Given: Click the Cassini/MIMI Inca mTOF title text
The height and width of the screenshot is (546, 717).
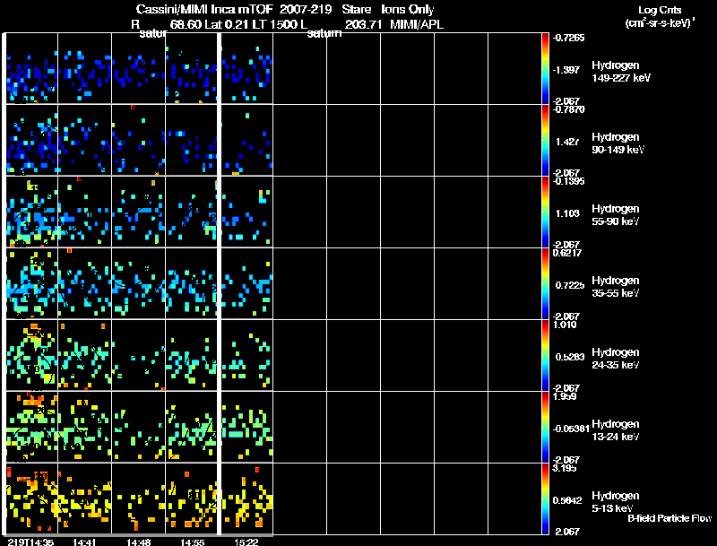Looking at the screenshot, I should (x=205, y=10).
